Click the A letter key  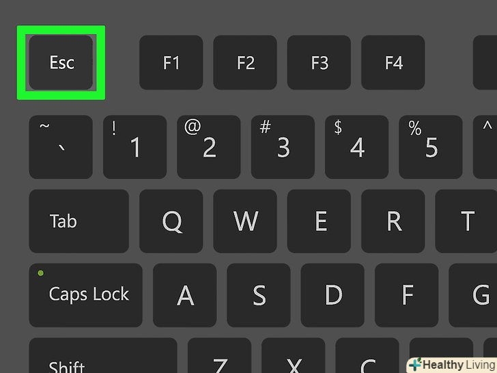185,295
